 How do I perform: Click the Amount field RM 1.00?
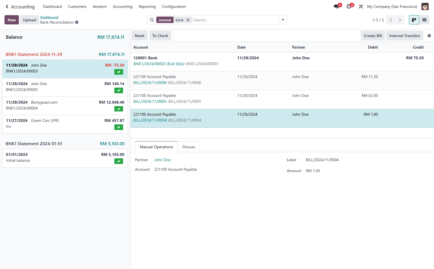(313, 171)
